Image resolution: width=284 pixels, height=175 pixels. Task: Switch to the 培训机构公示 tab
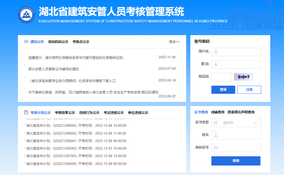pos(58,42)
